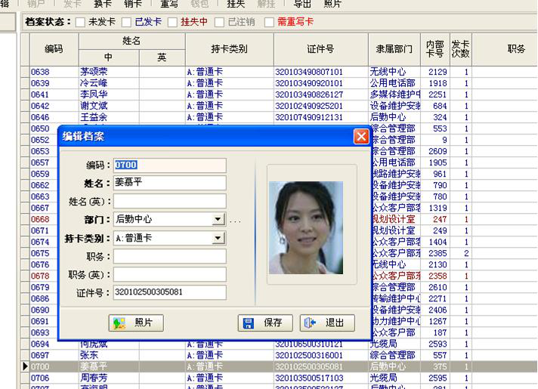Check the 需重写卡 checkbox
Viewport: 538px width, 389px height.
click(x=268, y=22)
